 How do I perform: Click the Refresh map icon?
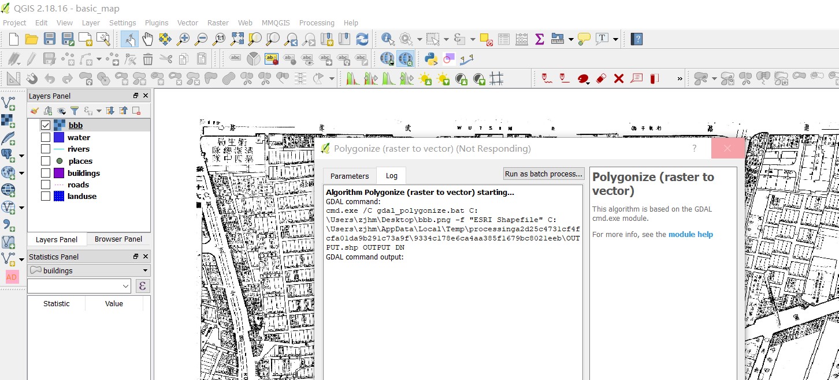click(362, 39)
